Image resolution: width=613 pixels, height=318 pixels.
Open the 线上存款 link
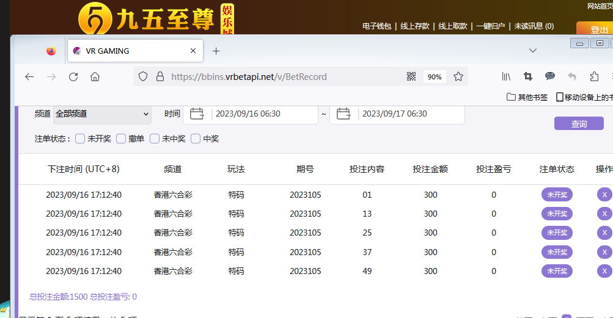(416, 26)
